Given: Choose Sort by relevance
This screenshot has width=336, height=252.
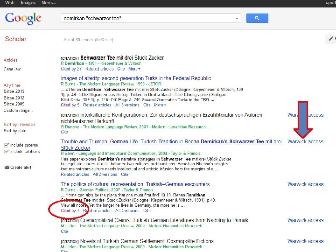Looking at the screenshot, I should (x=19, y=125).
